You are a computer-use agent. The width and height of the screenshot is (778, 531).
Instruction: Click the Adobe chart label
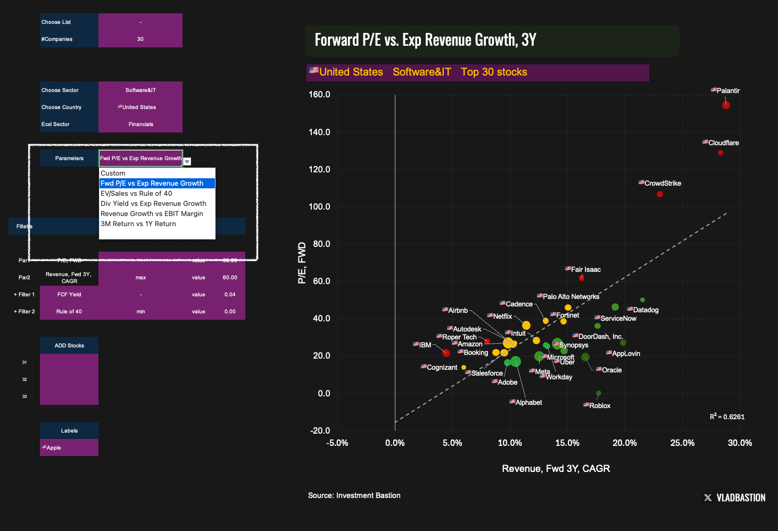tap(504, 382)
